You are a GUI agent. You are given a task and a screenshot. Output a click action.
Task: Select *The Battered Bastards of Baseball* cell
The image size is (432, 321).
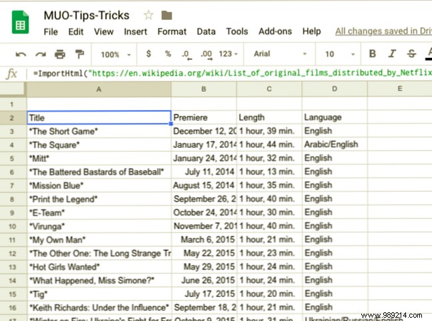click(x=99, y=172)
